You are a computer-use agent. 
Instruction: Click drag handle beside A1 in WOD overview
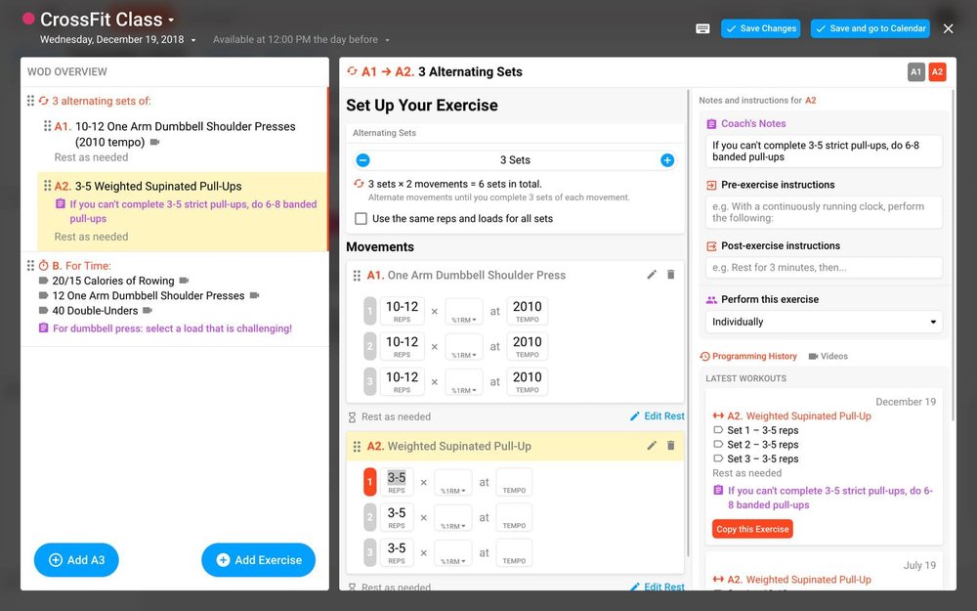(x=47, y=126)
